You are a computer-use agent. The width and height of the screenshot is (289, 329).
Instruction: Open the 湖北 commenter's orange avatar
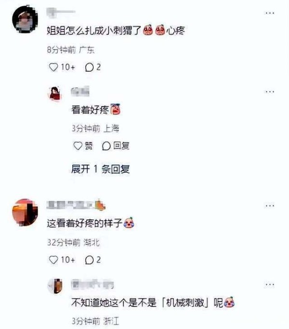click(x=25, y=213)
